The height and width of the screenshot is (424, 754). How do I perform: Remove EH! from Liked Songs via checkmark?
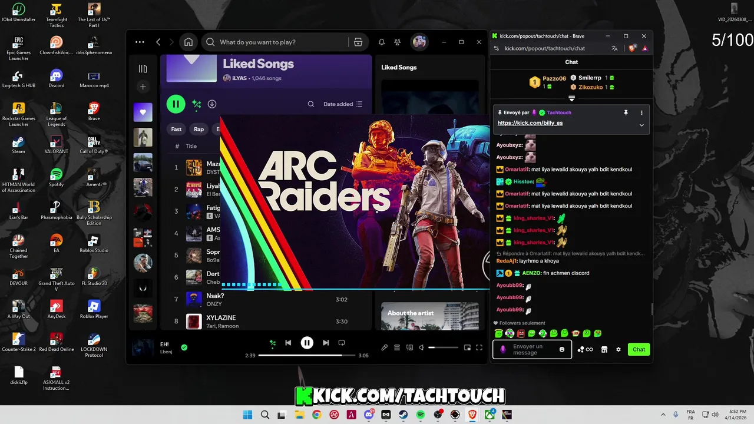184,347
